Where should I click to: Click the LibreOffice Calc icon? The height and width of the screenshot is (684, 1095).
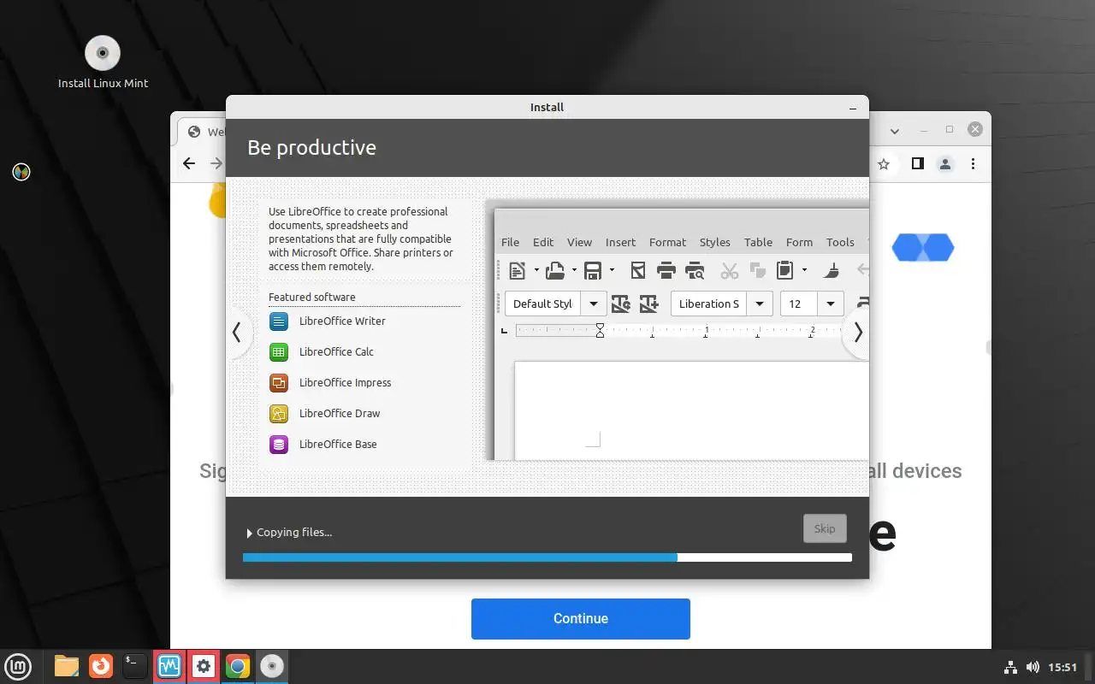pos(279,352)
